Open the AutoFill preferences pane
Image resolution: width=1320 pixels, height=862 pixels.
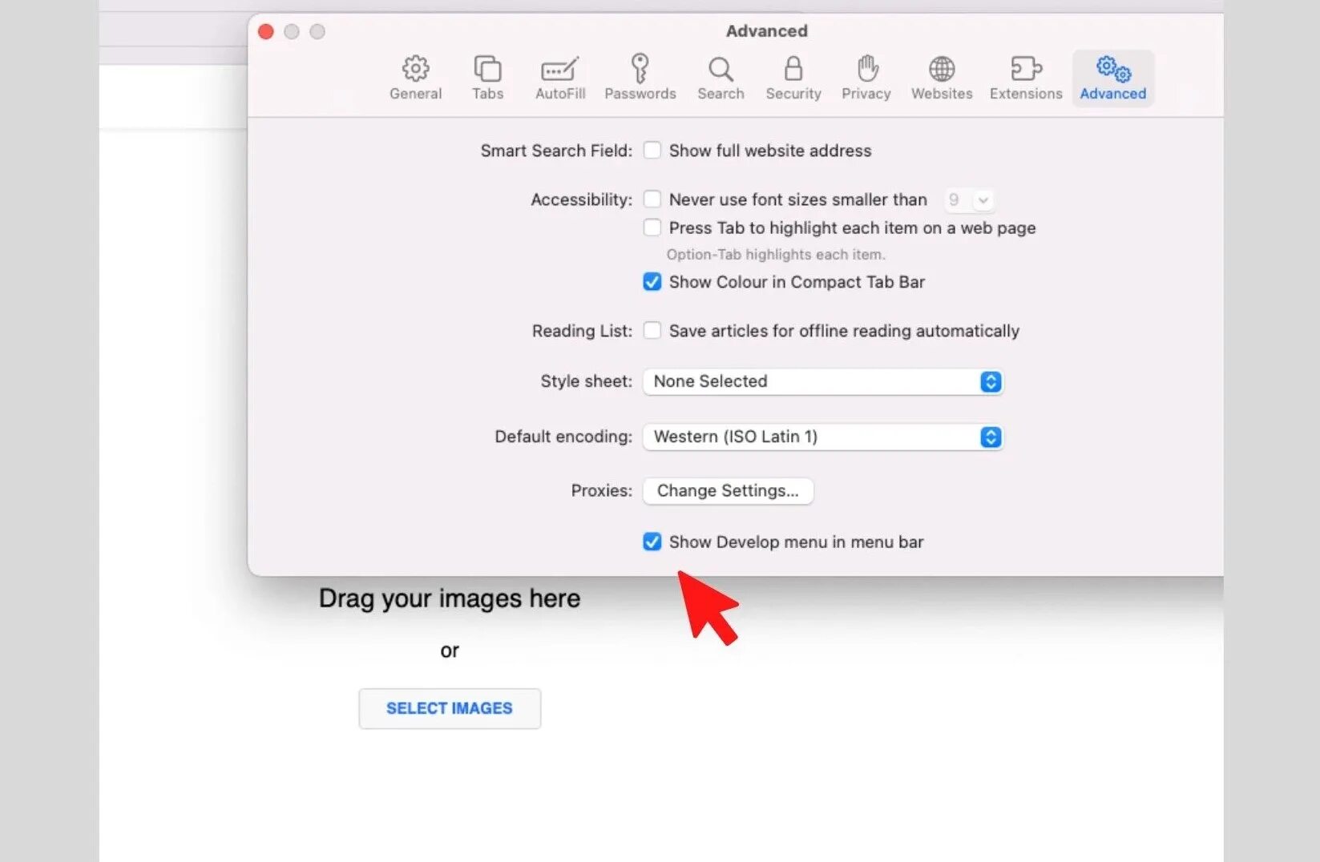560,78
